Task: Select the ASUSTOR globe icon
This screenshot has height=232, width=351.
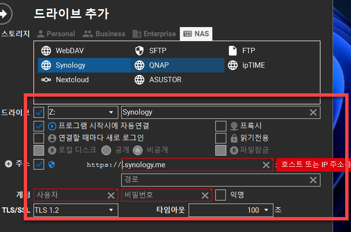Action: tap(140, 80)
